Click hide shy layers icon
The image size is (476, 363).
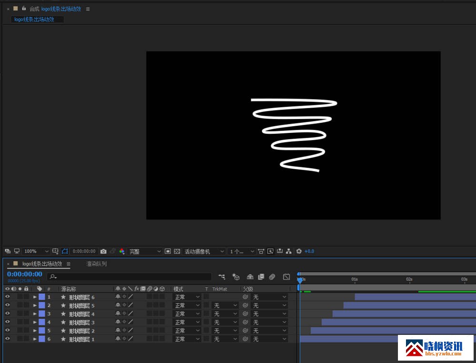250,277
